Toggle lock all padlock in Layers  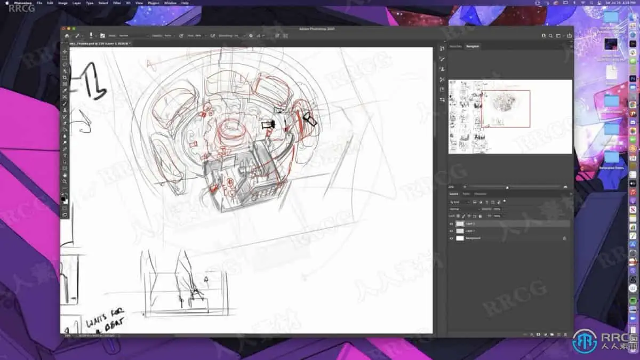480,216
